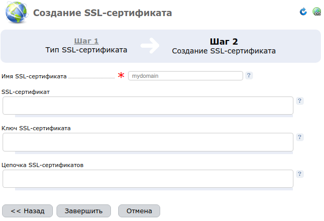The height and width of the screenshot is (221, 324).
Task: Click the Завершить button
Action: tap(83, 211)
